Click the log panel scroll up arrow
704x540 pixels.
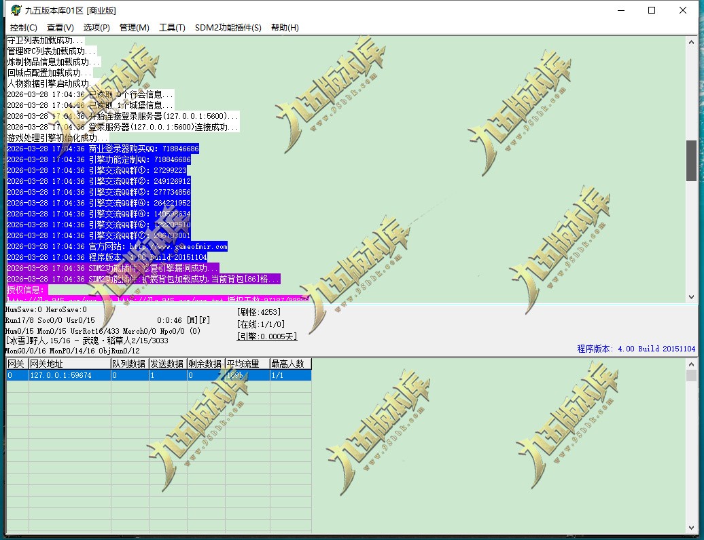click(692, 43)
